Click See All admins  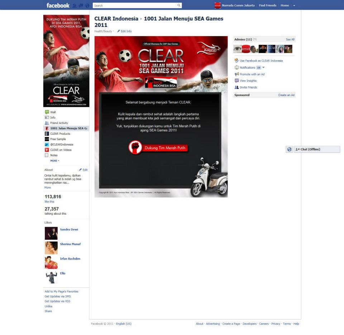pyautogui.click(x=290, y=39)
